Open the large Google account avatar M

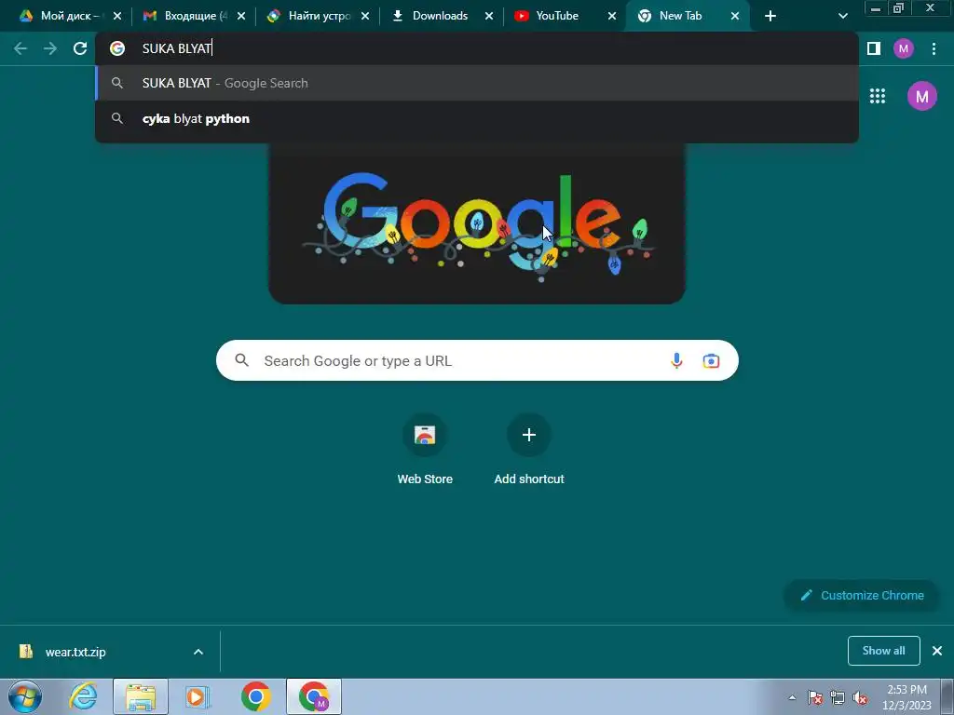click(921, 96)
